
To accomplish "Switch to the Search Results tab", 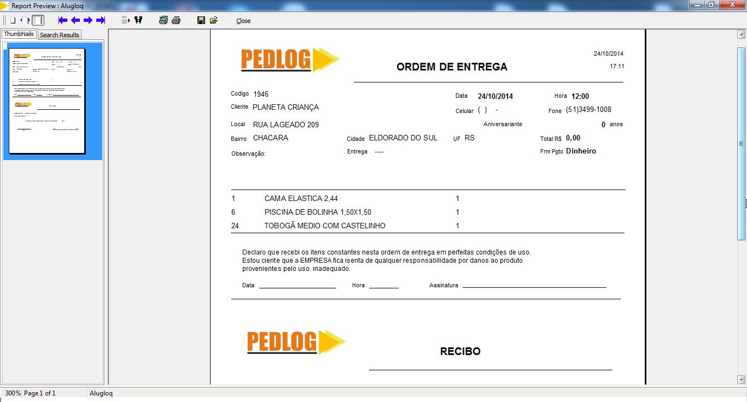I will click(x=60, y=35).
